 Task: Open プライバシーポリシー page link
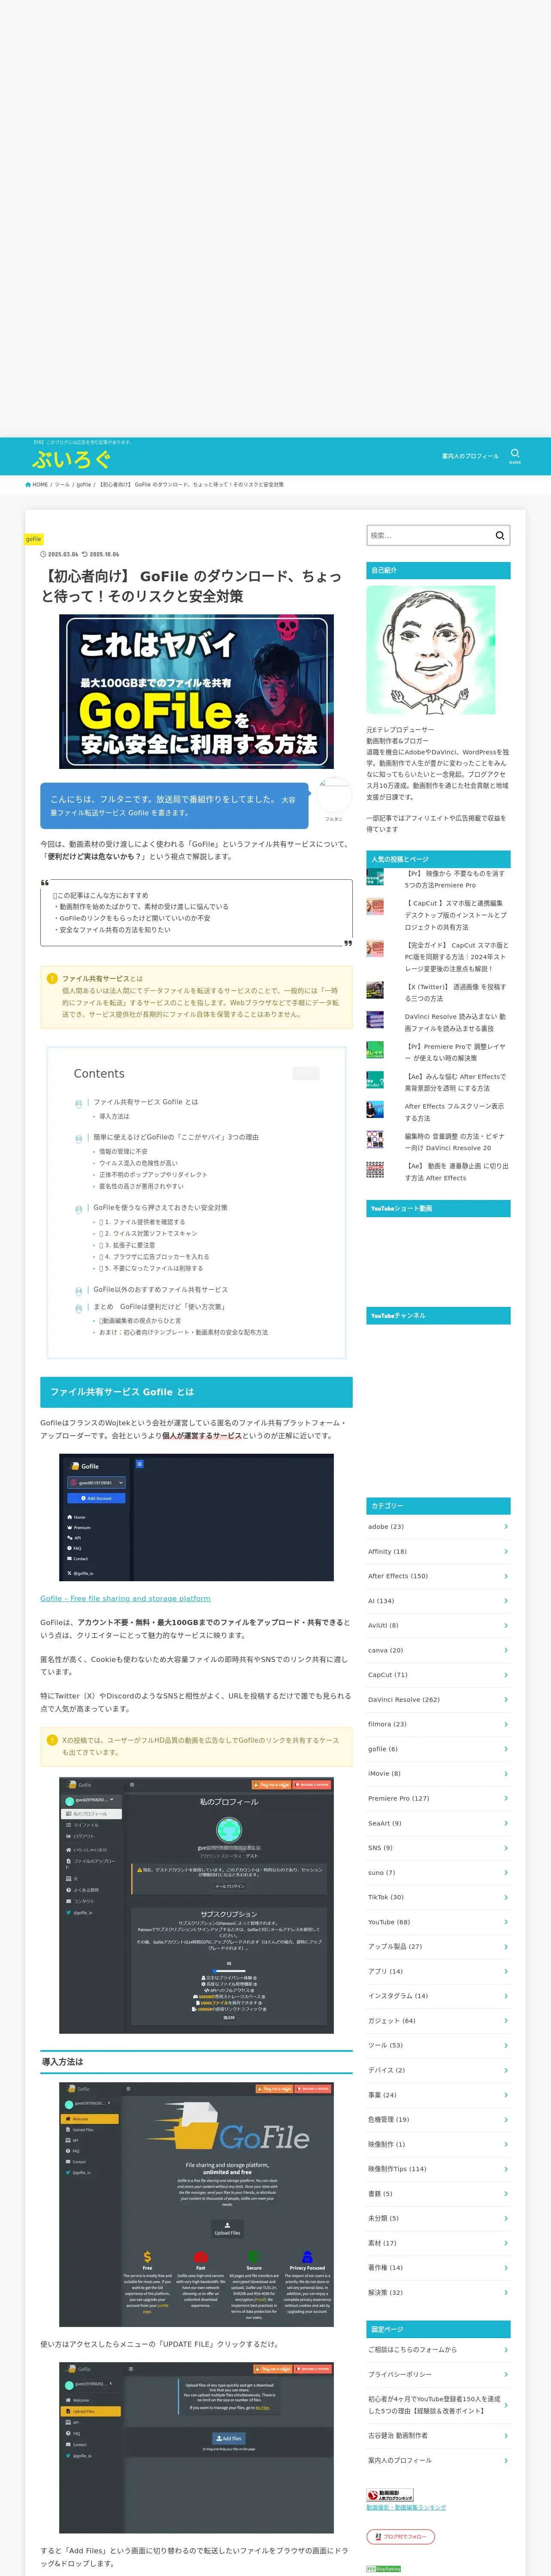[x=438, y=2374]
